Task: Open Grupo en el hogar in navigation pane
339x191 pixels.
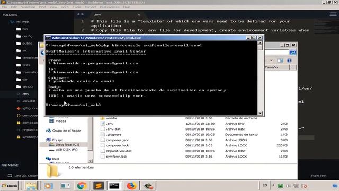Action: (x=66, y=131)
